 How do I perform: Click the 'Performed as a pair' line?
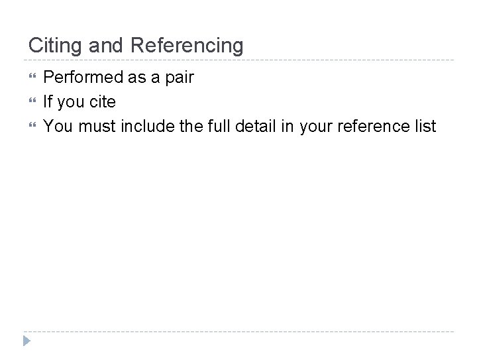coord(118,78)
